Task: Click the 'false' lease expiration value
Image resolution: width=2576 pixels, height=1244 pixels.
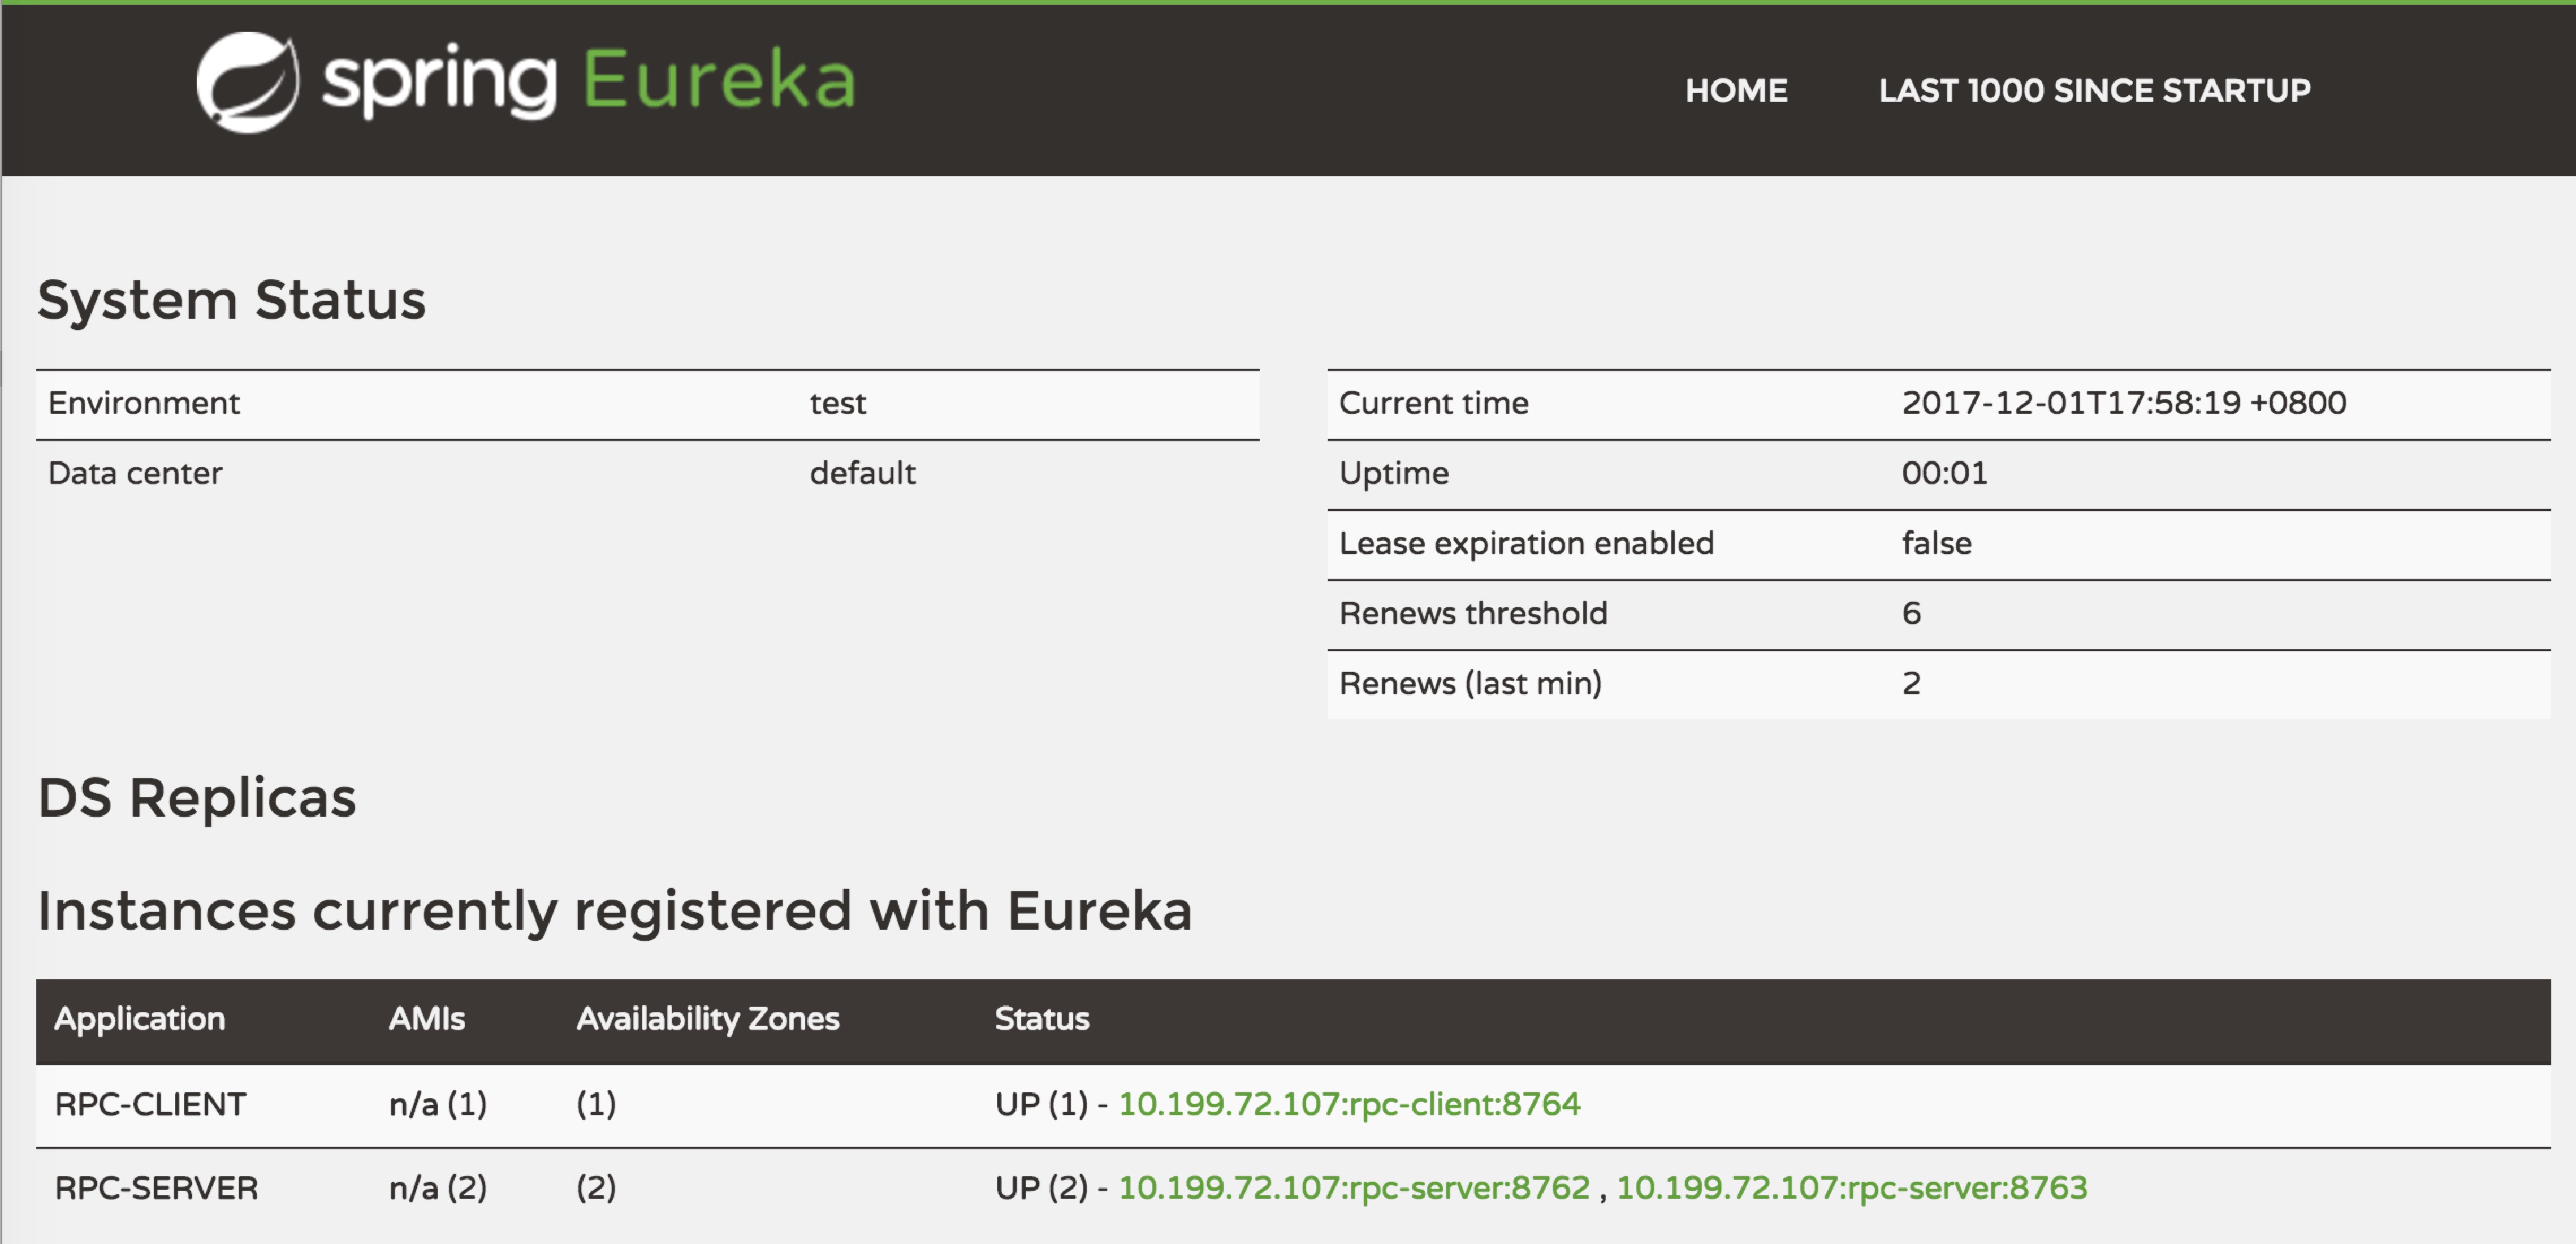Action: tap(1936, 543)
